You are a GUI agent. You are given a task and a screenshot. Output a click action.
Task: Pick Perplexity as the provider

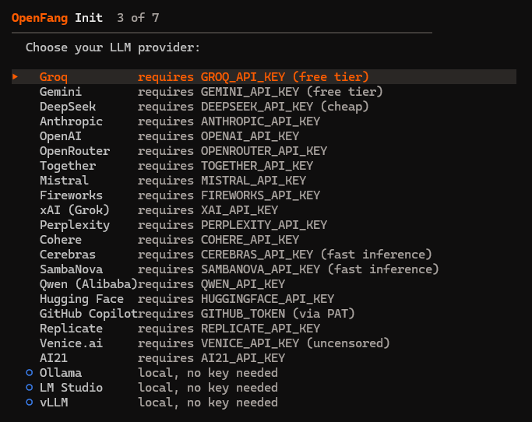tap(264, 225)
